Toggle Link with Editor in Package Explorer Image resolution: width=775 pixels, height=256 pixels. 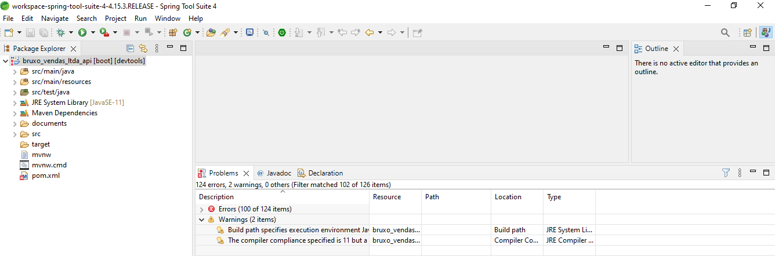pos(143,49)
